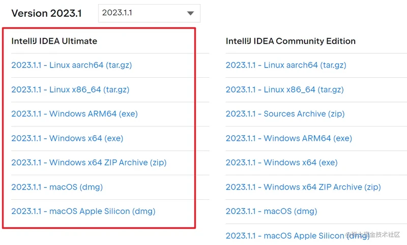Select Ultimate Windows x64 ZIP Archive
Screen dimensions: 407x245
click(89, 163)
